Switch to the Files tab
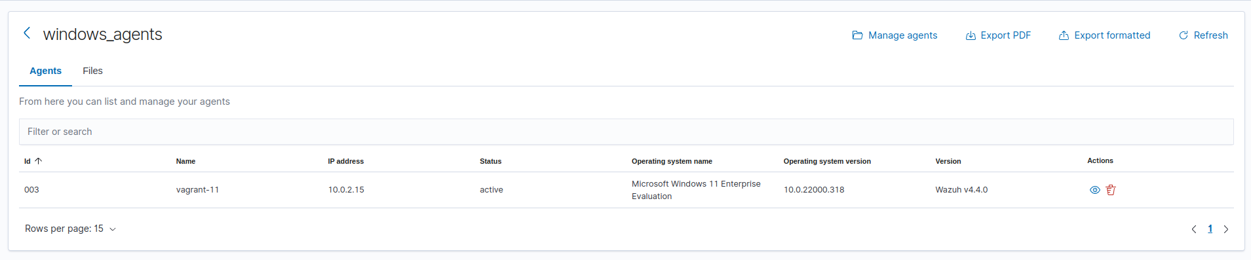Image resolution: width=1251 pixels, height=260 pixels. [x=92, y=71]
